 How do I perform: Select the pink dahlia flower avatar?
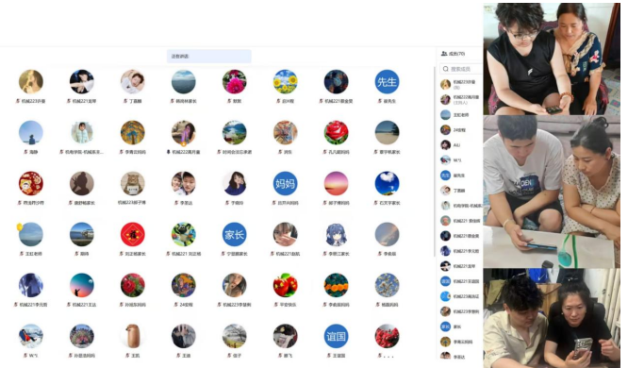(x=234, y=82)
